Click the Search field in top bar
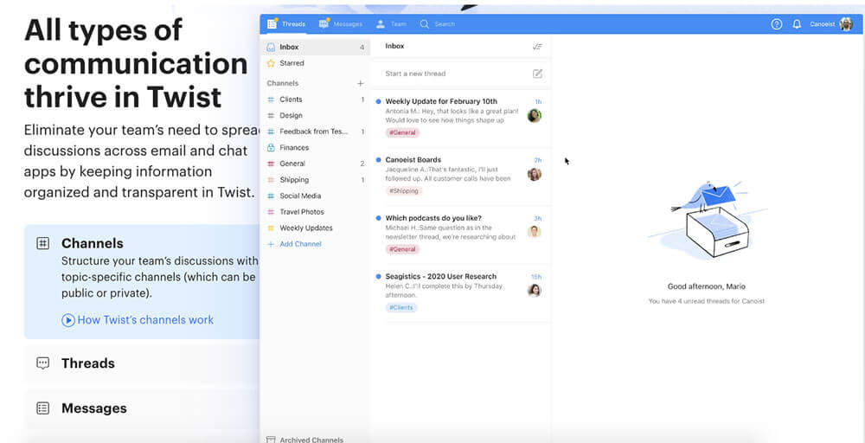This screenshot has width=865, height=443. [438, 24]
